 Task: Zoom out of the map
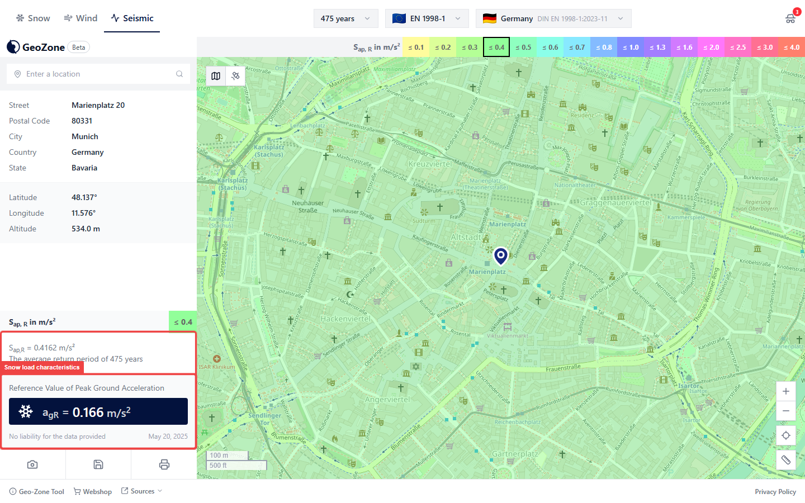coord(785,411)
